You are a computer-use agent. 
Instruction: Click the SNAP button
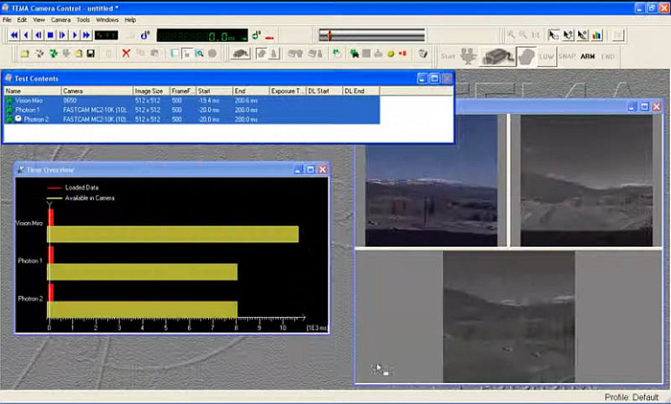tap(567, 56)
